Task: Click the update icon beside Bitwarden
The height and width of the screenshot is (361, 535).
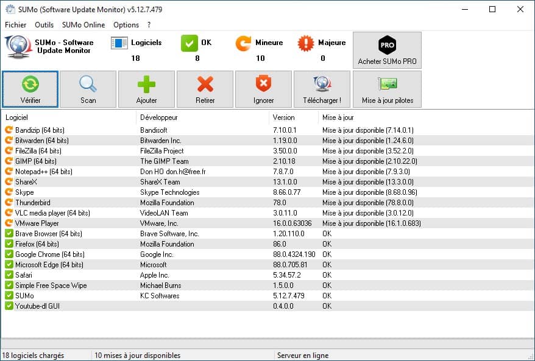Action: pyautogui.click(x=9, y=140)
